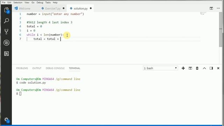Create a new terminal with plus icon
The height and width of the screenshot is (126, 224).
pos(183,68)
